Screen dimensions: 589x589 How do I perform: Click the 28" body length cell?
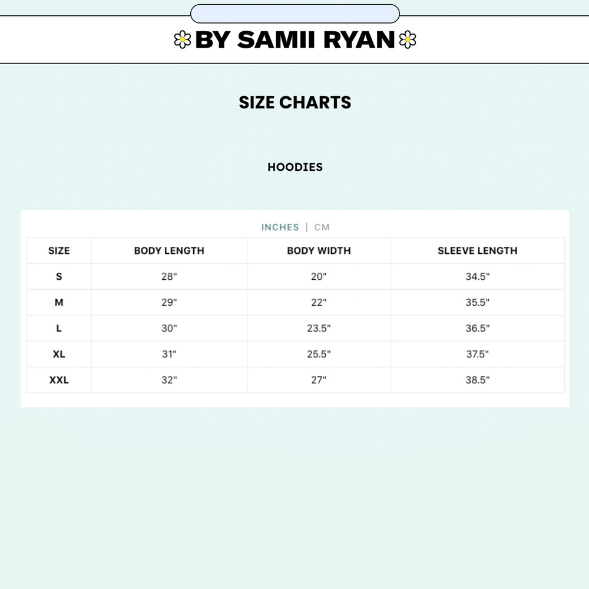pyautogui.click(x=169, y=276)
